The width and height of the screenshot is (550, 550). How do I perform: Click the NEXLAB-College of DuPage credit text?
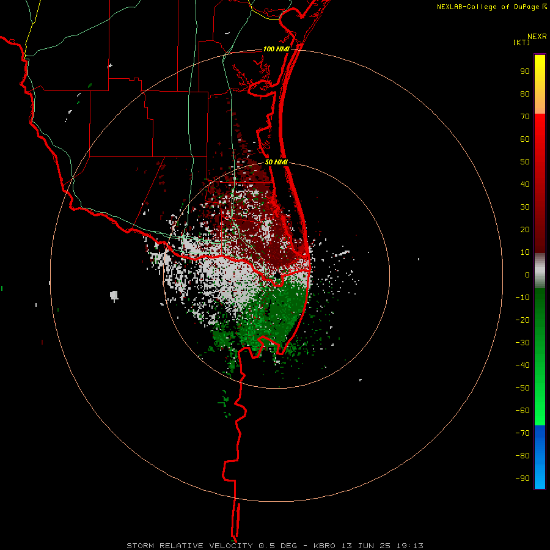pyautogui.click(x=488, y=7)
